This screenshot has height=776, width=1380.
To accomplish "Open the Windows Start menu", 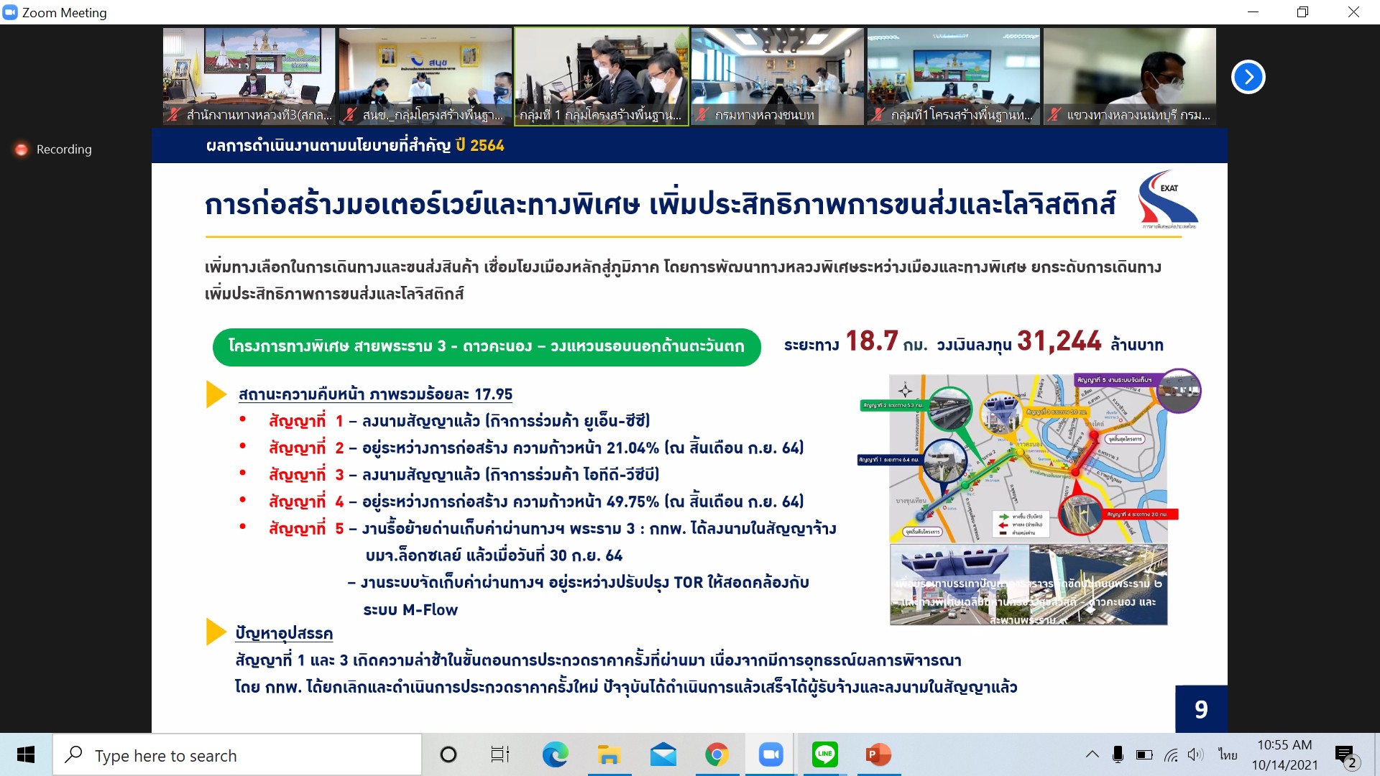I will [26, 754].
